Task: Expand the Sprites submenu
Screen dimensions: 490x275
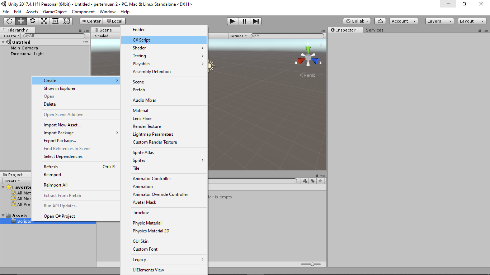Action: pyautogui.click(x=164, y=160)
